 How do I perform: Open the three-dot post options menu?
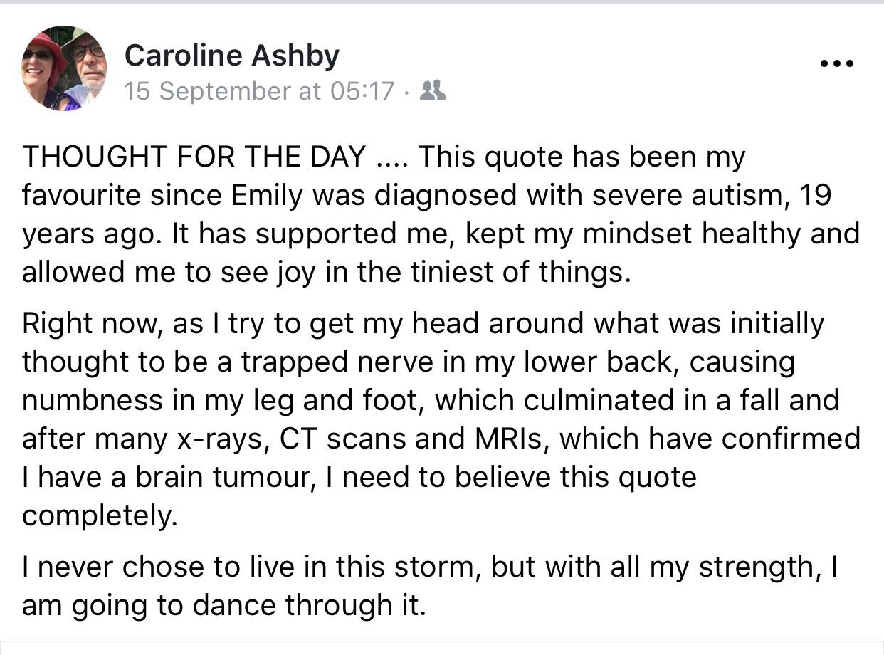pyautogui.click(x=836, y=63)
